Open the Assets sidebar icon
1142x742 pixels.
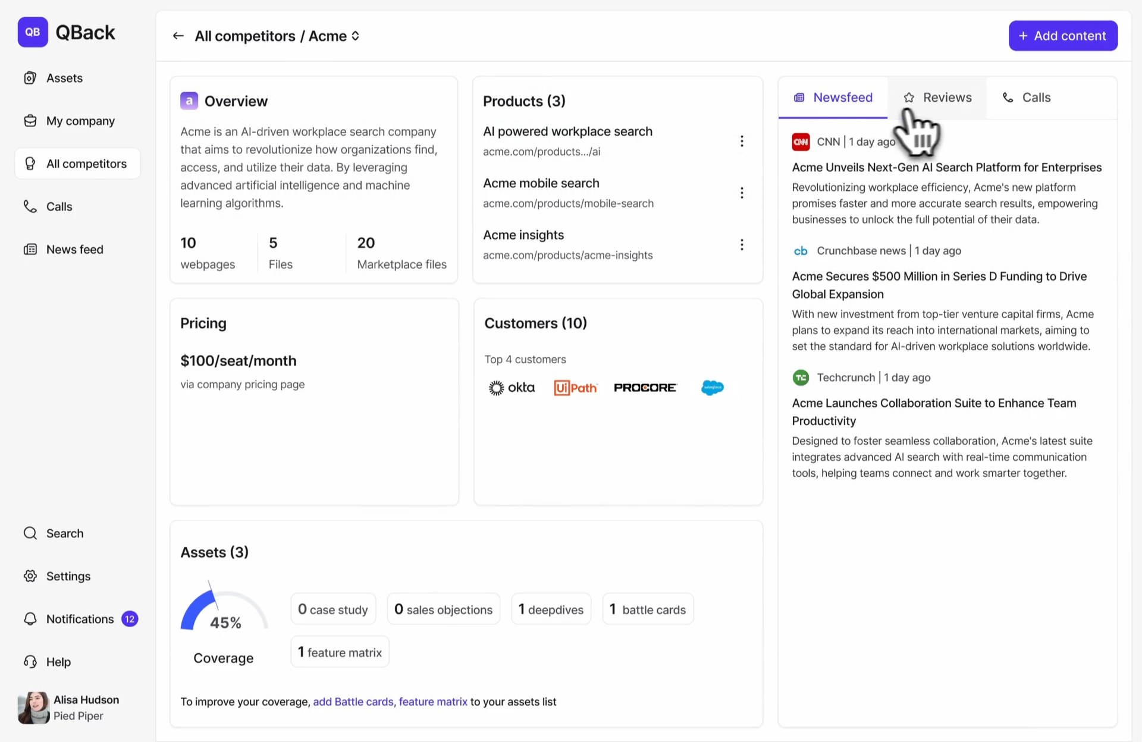click(30, 78)
